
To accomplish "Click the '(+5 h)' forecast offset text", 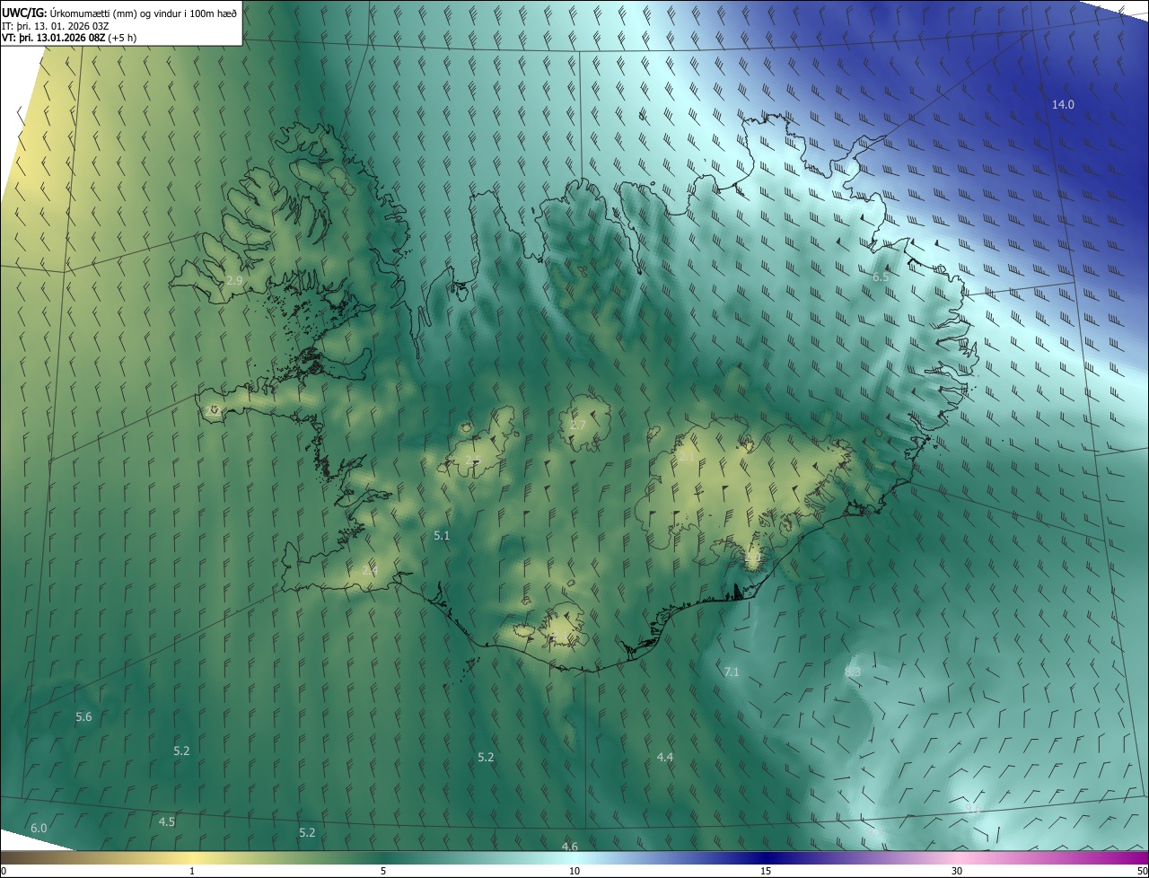I will pyautogui.click(x=123, y=38).
